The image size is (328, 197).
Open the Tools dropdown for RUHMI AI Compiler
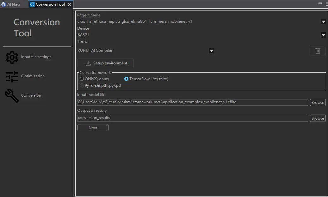(212, 51)
